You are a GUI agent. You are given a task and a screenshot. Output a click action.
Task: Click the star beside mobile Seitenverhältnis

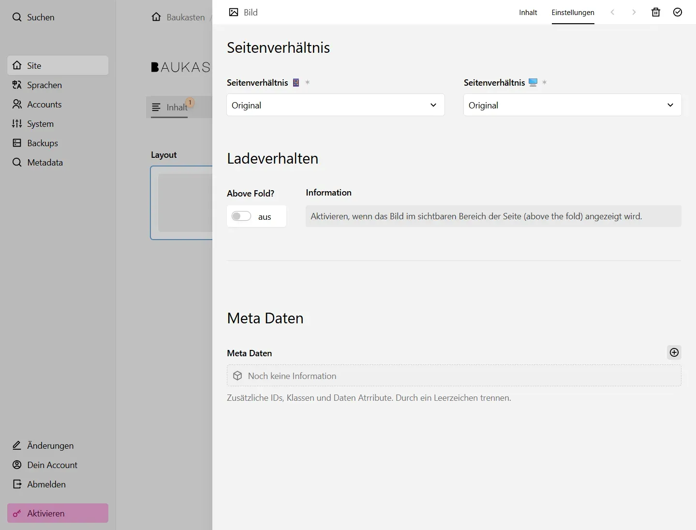308,82
